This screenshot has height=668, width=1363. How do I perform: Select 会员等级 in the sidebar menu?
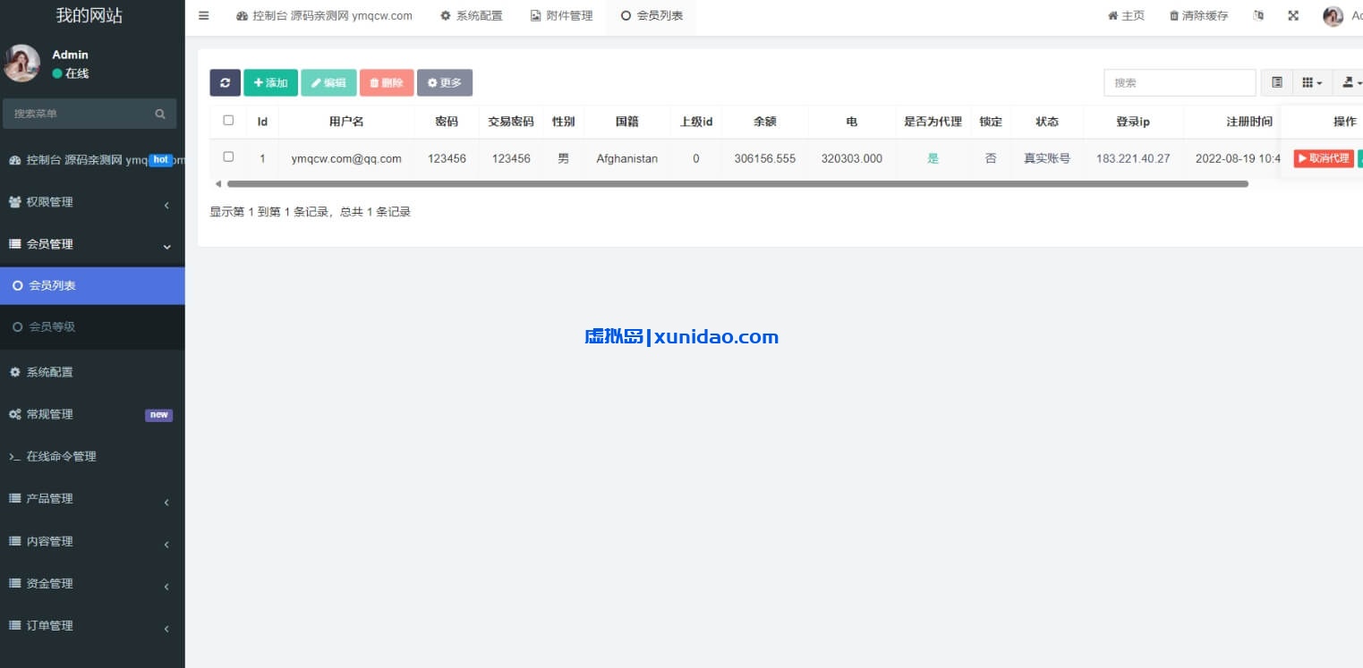click(x=52, y=327)
